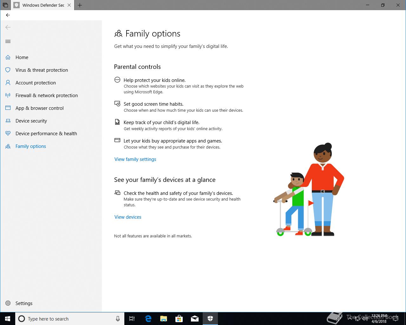
Task: Toggle the hamburger navigation menu
Action: point(8,41)
